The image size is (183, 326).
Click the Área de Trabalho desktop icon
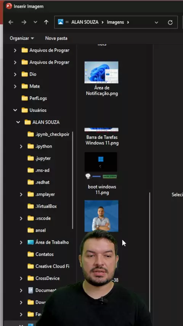tap(30, 242)
